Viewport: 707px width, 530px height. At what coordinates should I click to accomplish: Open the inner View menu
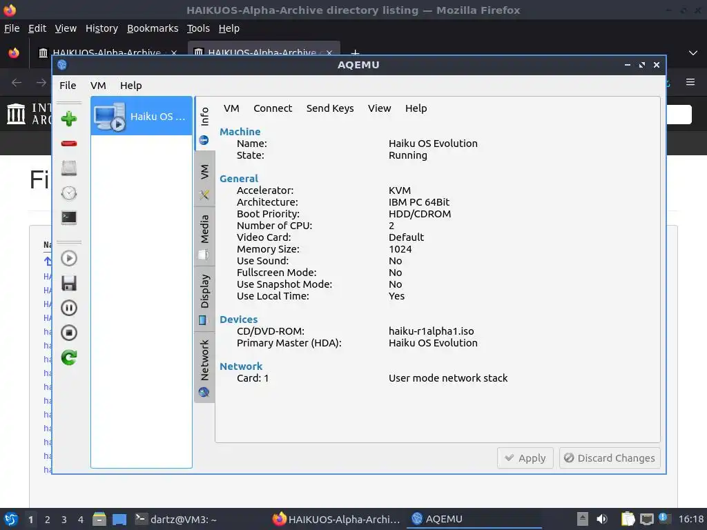click(379, 108)
